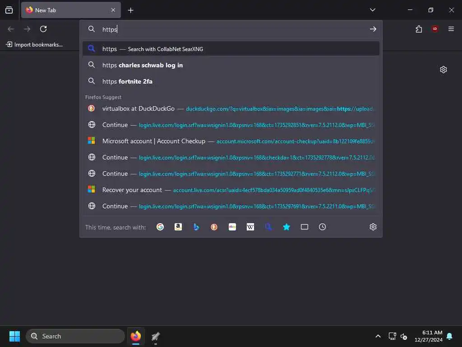The height and width of the screenshot is (347, 462).
Task: Open the notifications bell icon
Action: click(x=450, y=336)
